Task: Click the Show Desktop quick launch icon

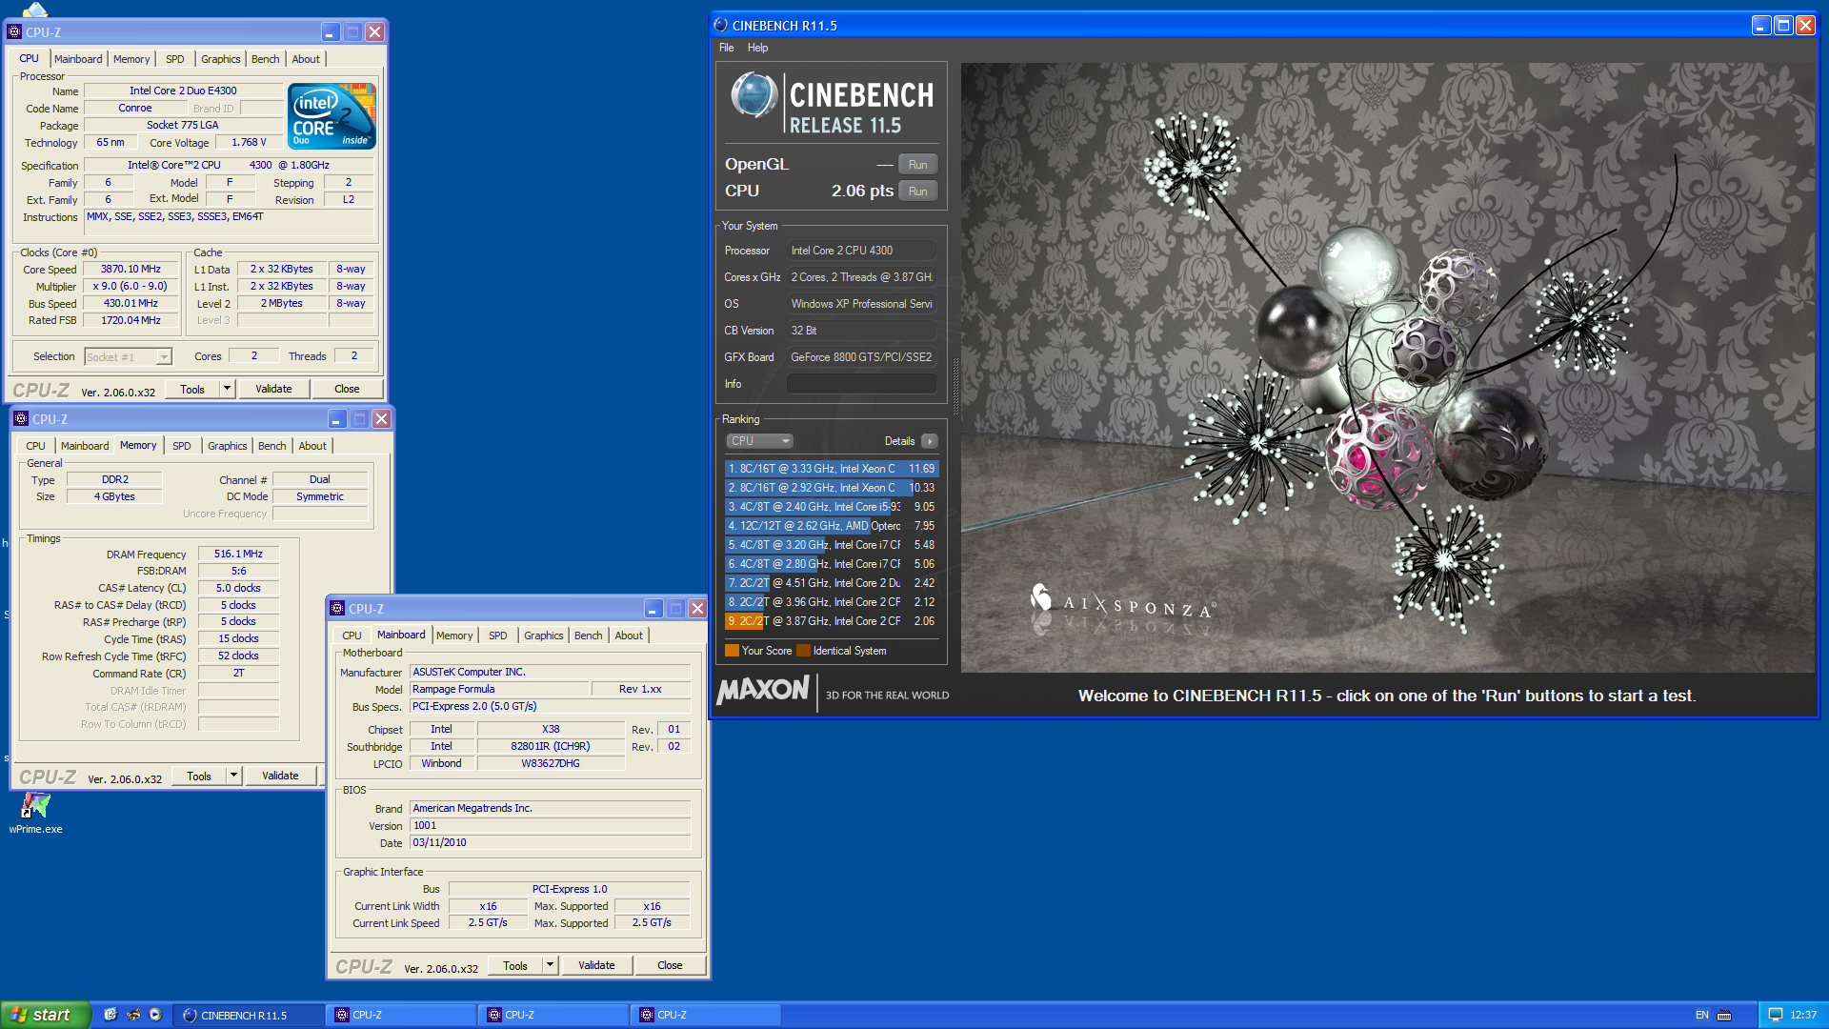Action: coord(111,1015)
